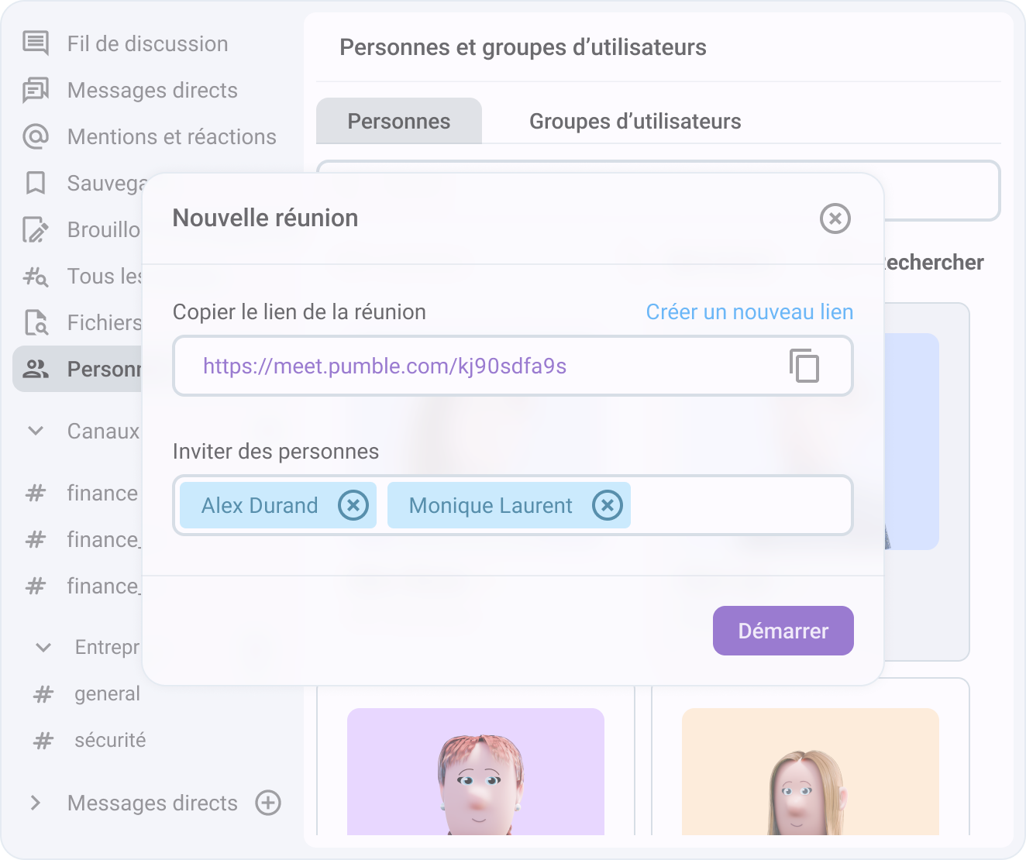Remove Monique Laurent from invited people
Image resolution: width=1026 pixels, height=860 pixels.
[x=608, y=505]
